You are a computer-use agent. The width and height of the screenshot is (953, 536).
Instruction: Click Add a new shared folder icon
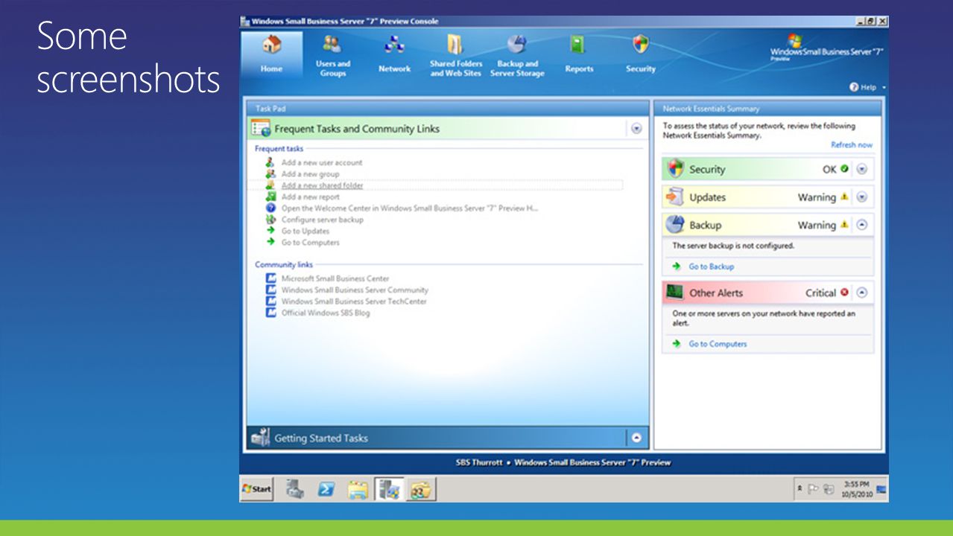[270, 185]
